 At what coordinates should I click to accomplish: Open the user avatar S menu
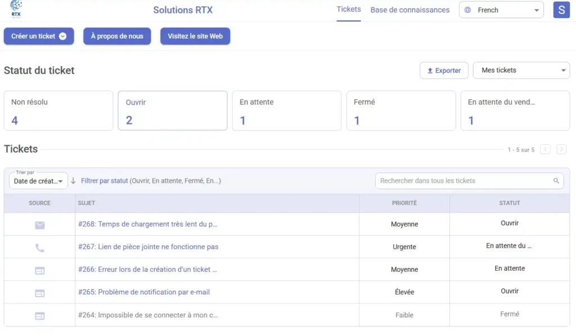pos(561,10)
